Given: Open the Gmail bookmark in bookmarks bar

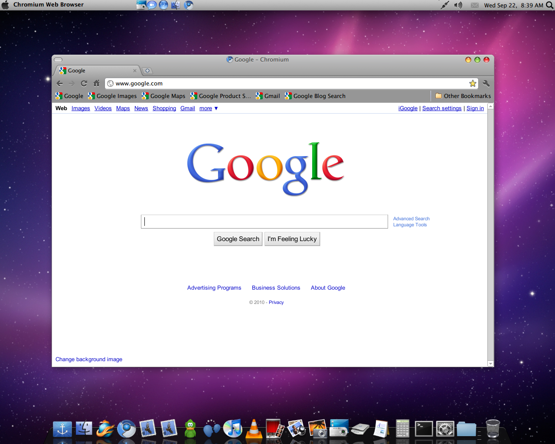Looking at the screenshot, I should coord(268,96).
